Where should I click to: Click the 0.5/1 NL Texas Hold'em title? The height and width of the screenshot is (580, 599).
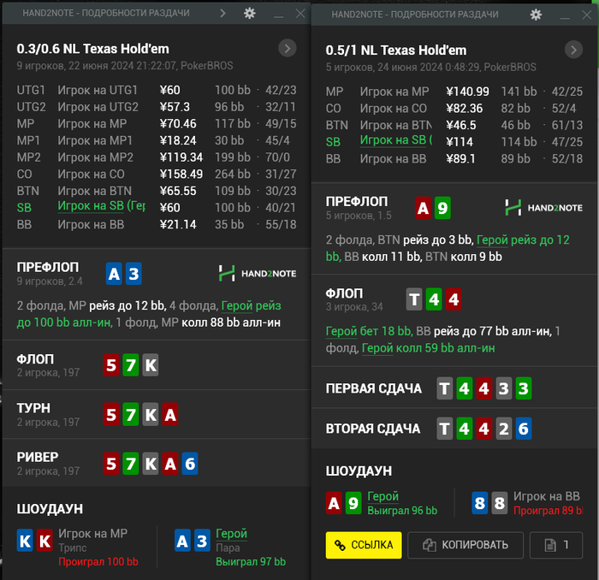pyautogui.click(x=395, y=50)
